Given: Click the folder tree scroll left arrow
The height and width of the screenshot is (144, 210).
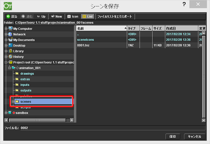Looking at the screenshot, I should point(6,120).
